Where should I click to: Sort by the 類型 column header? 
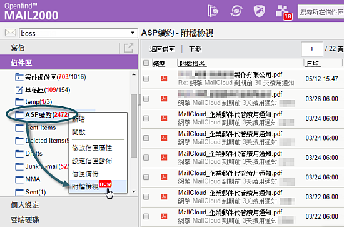click(x=159, y=64)
